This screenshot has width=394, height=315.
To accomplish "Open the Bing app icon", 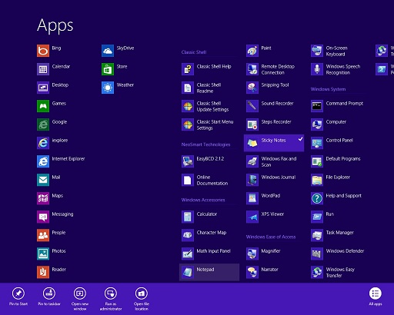I will coord(43,51).
